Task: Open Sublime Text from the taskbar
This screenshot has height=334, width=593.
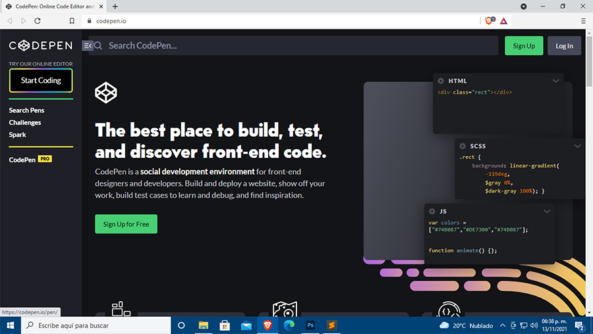Action: pos(331,325)
